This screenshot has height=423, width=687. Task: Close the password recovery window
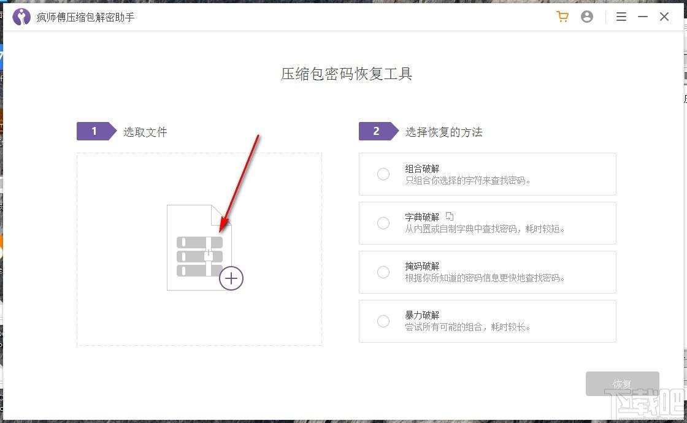[664, 17]
